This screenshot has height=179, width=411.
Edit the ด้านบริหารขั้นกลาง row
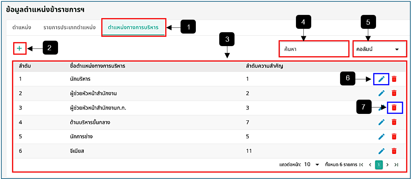pos(381,122)
